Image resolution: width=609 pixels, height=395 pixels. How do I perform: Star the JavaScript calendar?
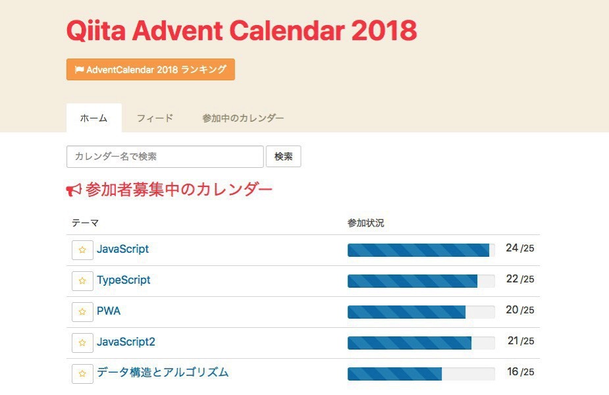[82, 250]
